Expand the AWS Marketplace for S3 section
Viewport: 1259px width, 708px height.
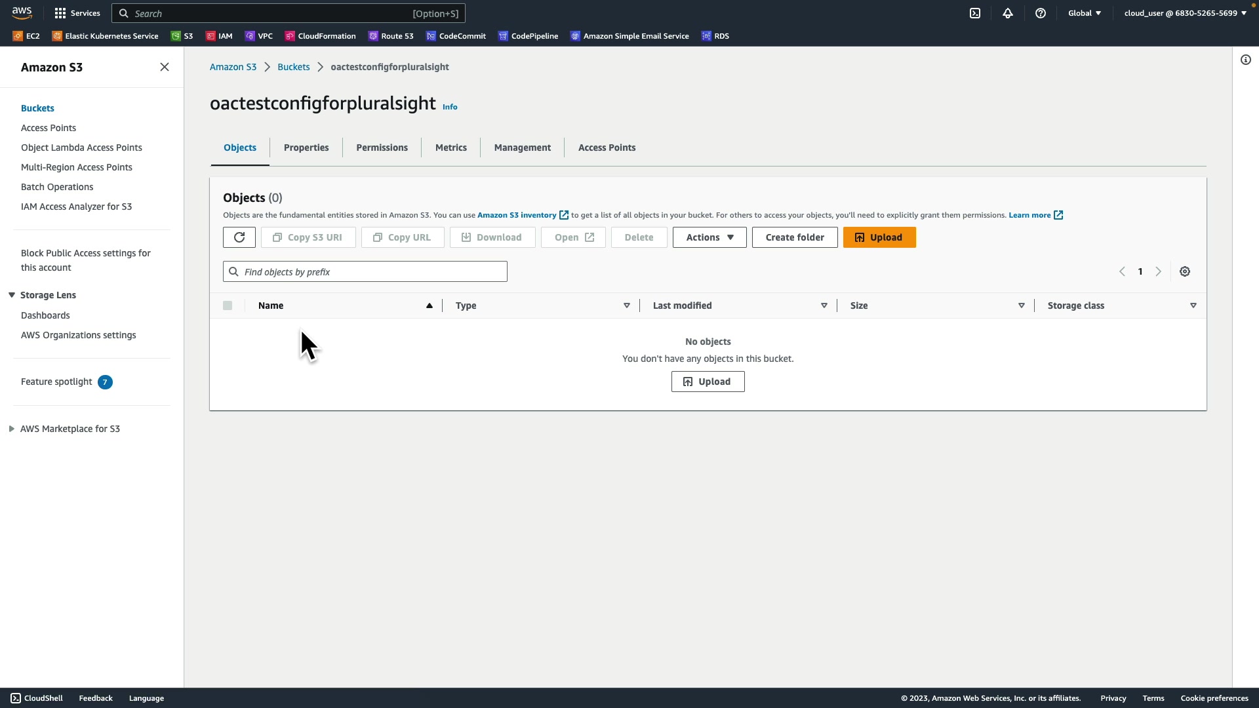coord(12,429)
